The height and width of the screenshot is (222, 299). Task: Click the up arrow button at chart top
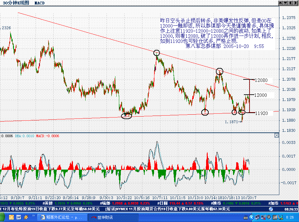[x=281, y=3]
